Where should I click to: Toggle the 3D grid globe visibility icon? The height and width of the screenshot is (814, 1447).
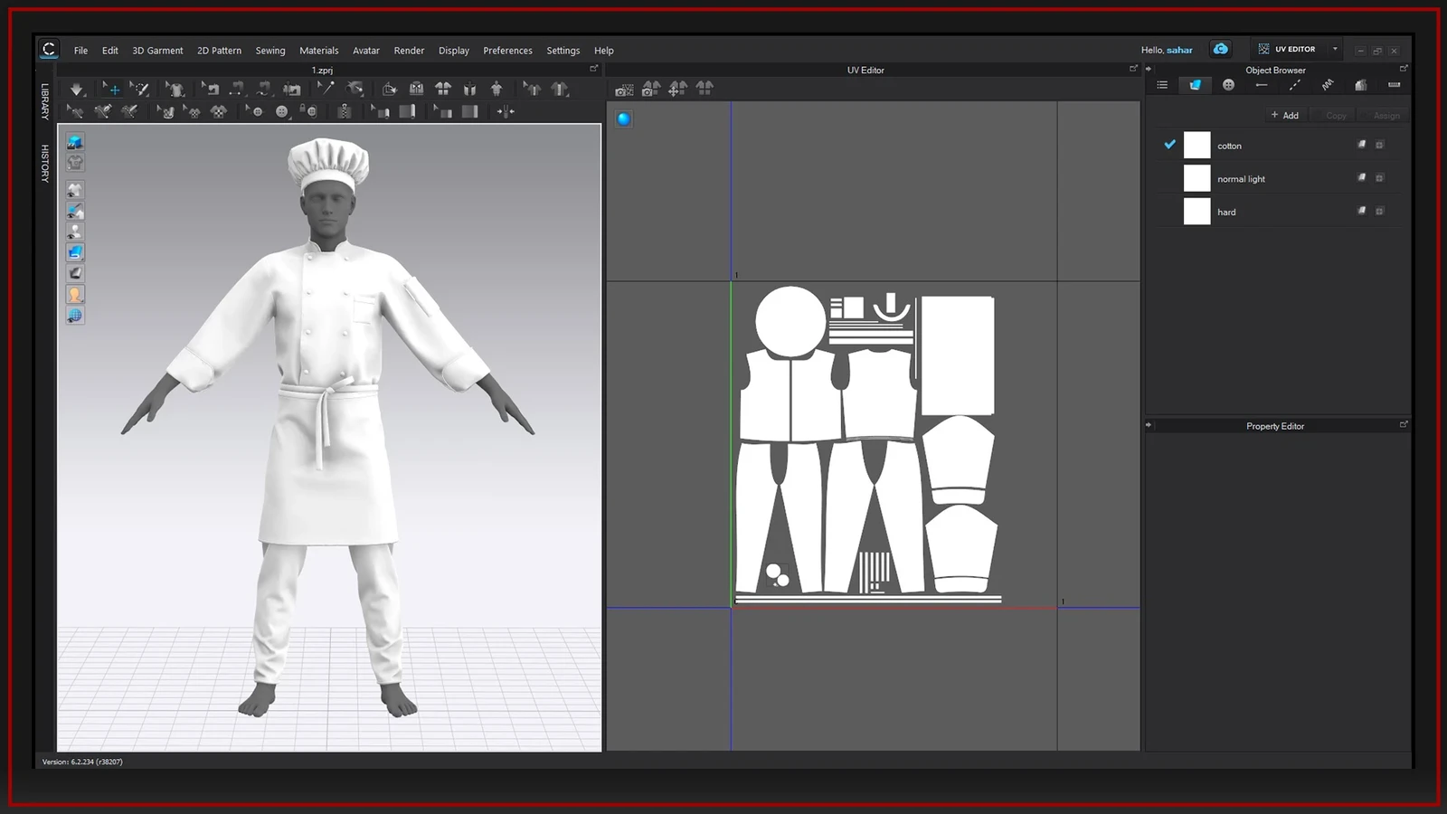75,316
